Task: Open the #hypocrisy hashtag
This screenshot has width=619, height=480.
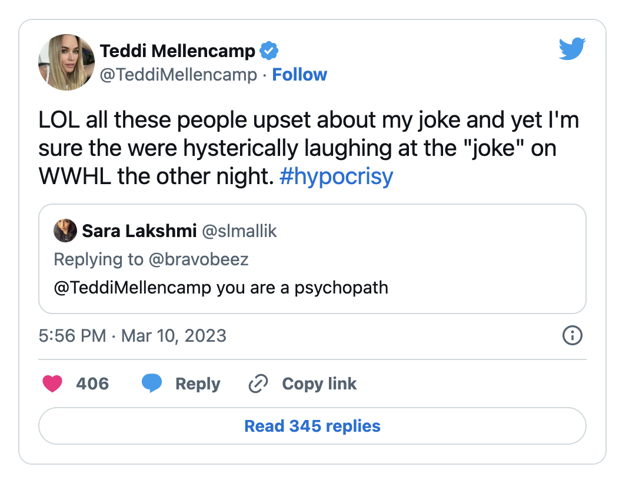Action: [337, 176]
